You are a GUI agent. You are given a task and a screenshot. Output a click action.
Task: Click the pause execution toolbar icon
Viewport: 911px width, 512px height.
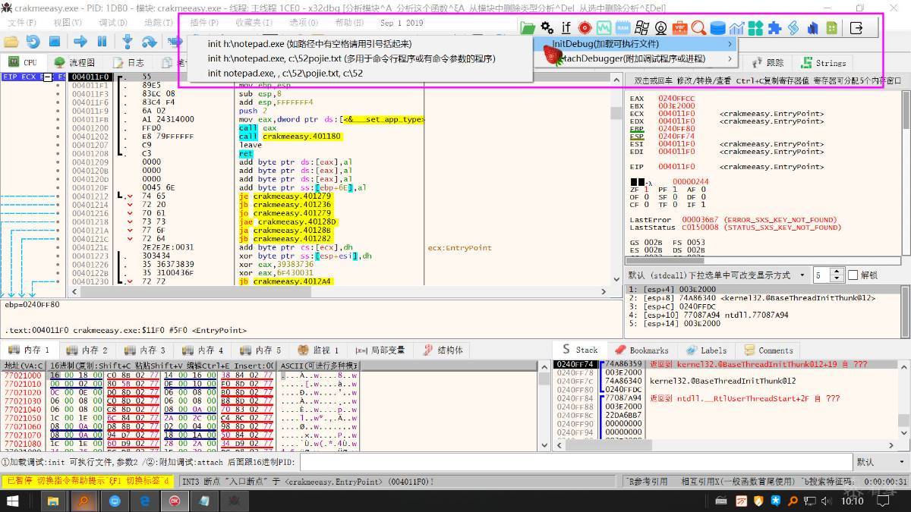[102, 42]
